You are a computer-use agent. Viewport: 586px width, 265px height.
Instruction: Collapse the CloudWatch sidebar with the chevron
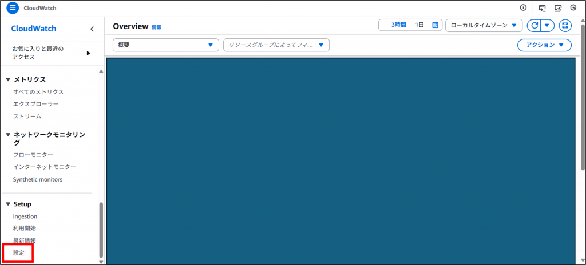92,29
